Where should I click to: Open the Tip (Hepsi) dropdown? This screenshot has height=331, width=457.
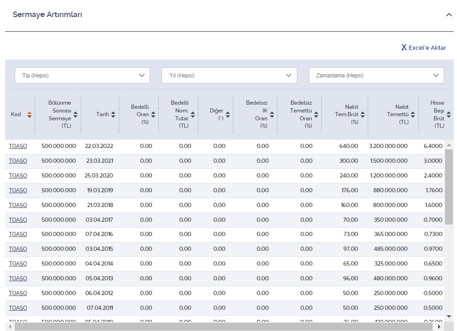82,75
